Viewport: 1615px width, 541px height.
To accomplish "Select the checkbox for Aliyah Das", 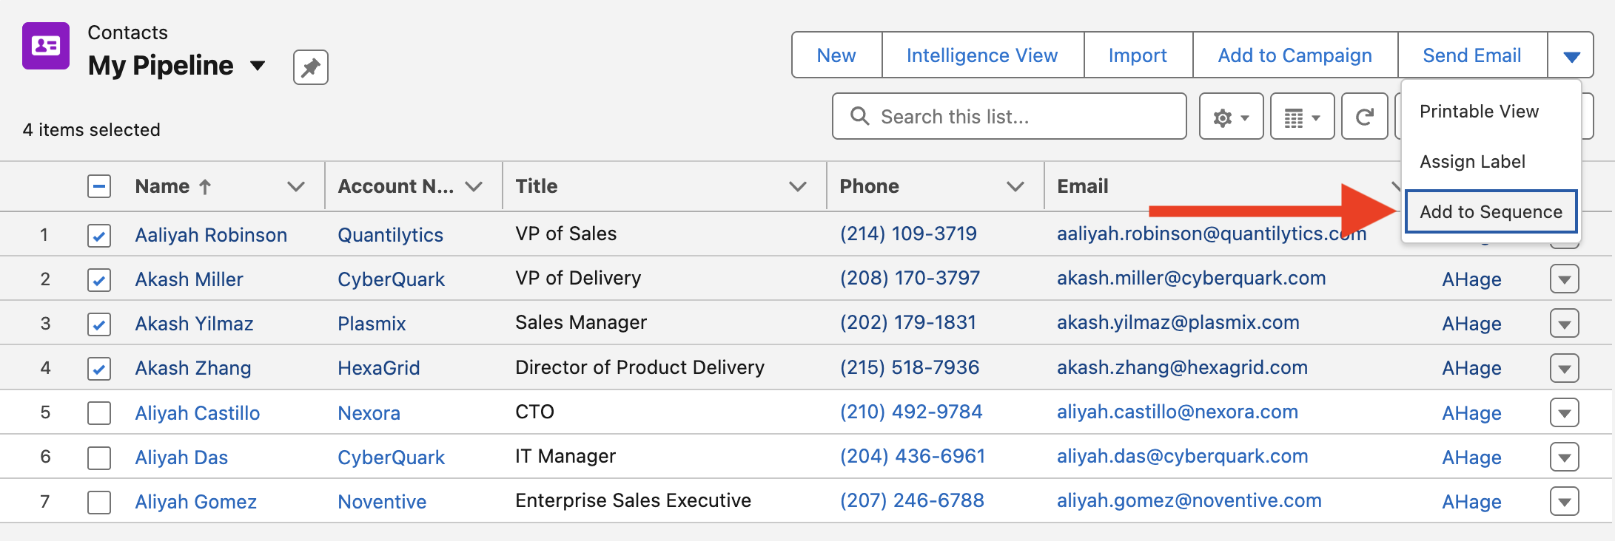I will [x=98, y=457].
